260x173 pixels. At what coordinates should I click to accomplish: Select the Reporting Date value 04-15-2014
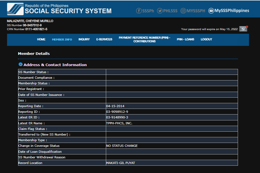115,106
